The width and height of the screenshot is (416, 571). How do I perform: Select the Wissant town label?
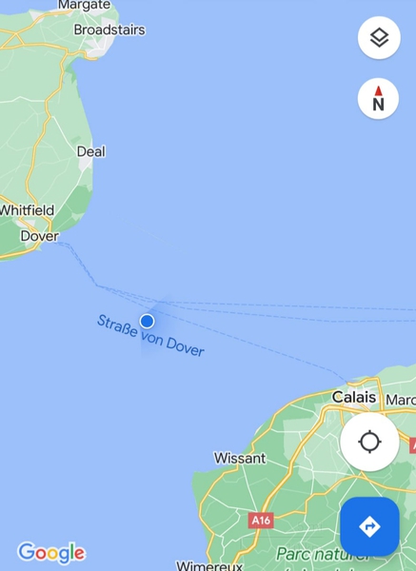(x=240, y=458)
